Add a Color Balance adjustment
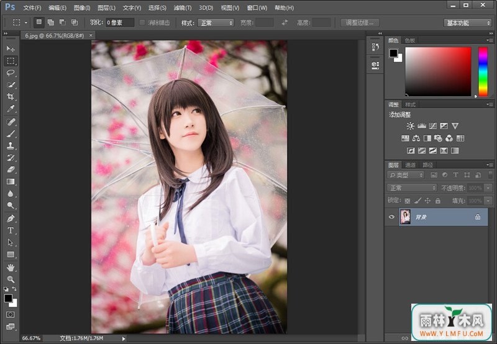497x344 pixels. 416,138
